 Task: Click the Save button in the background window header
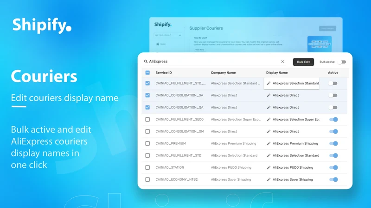tap(327, 29)
